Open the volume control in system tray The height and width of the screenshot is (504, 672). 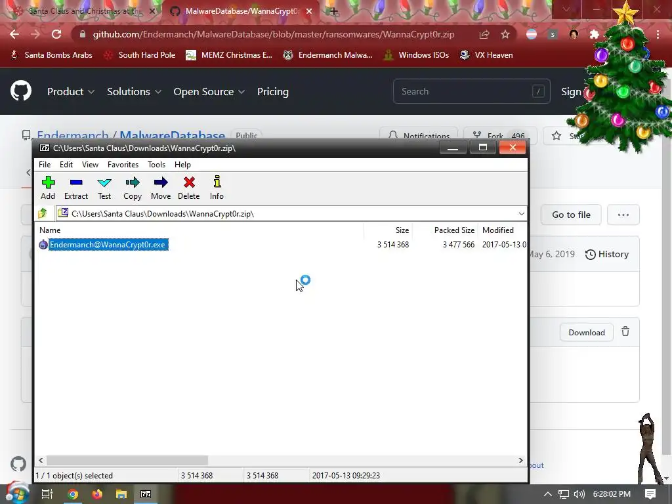coord(579,494)
